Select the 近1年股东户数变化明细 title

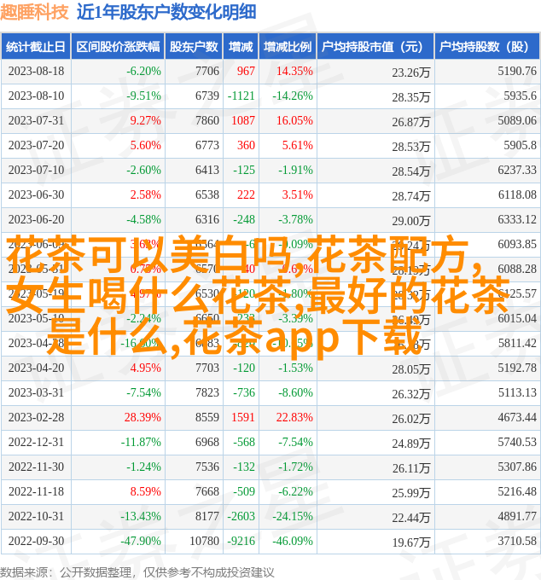point(166,12)
